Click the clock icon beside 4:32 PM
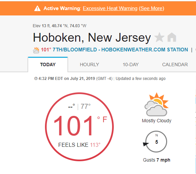This screenshot has height=174, width=196. point(36,79)
